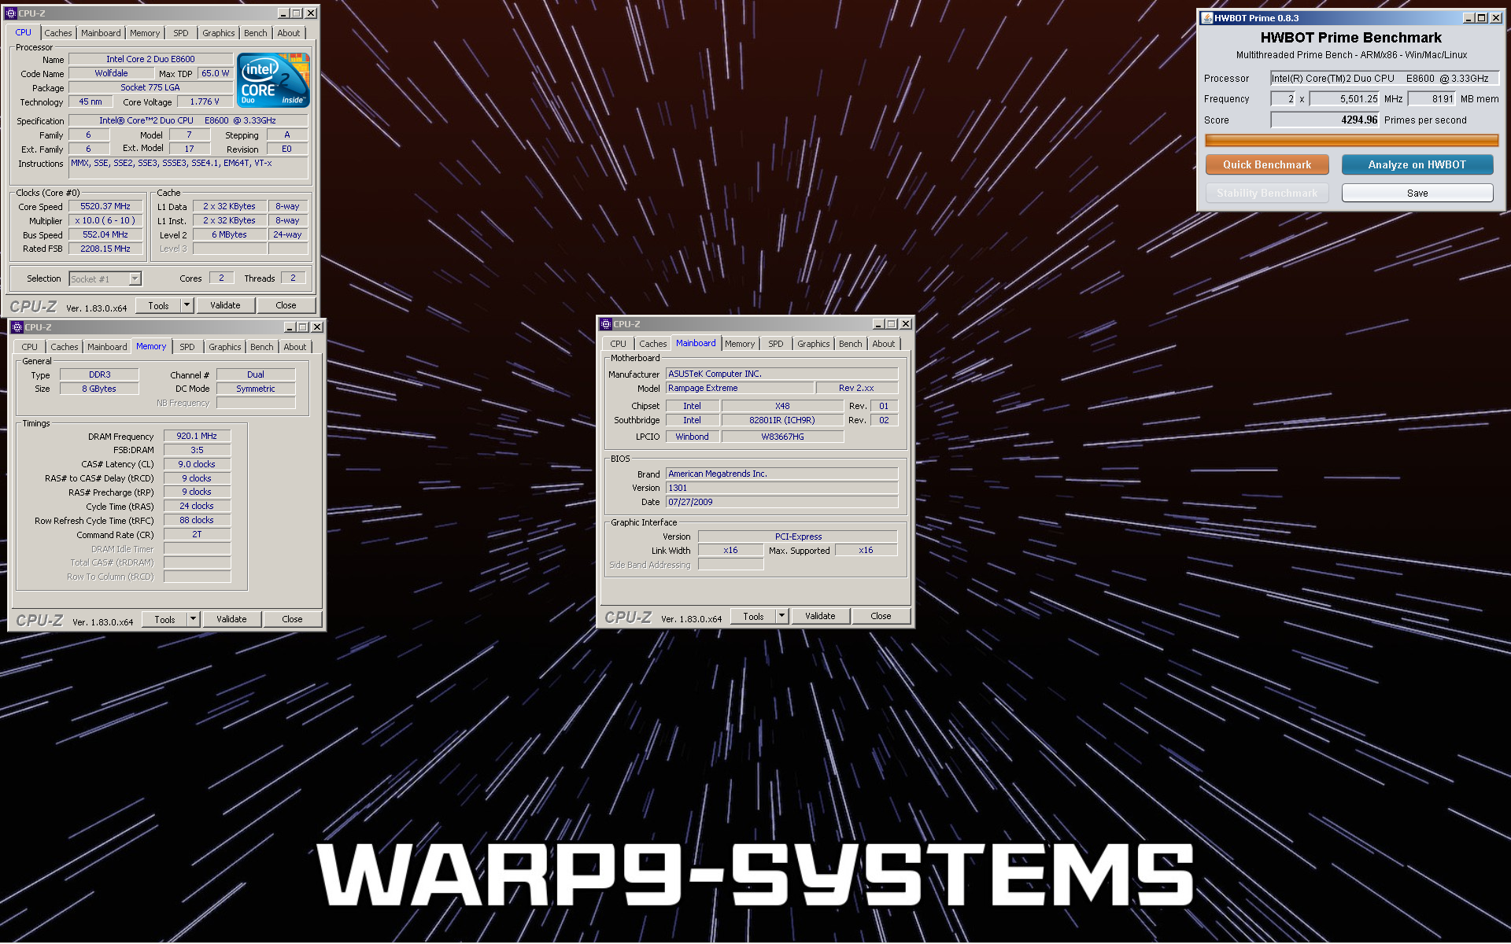The width and height of the screenshot is (1511, 944).
Task: Click the Intel Core 2 Duo logo
Action: click(x=273, y=80)
